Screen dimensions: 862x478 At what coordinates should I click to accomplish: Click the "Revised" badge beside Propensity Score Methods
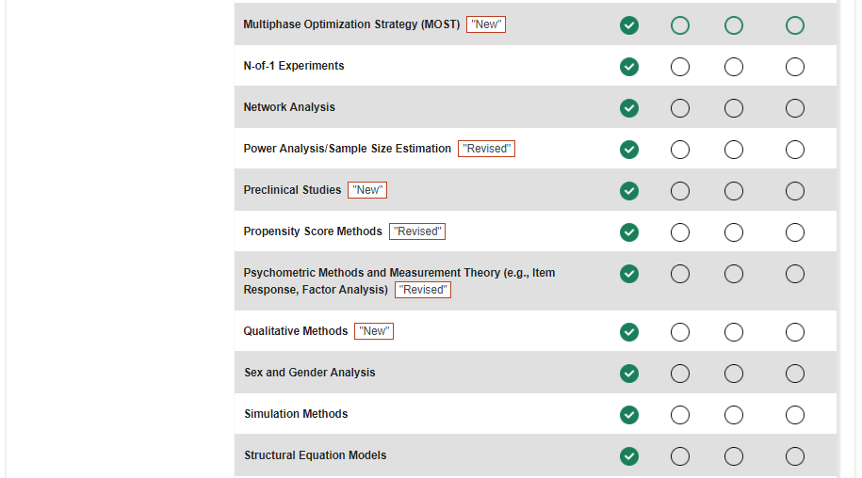coord(417,231)
